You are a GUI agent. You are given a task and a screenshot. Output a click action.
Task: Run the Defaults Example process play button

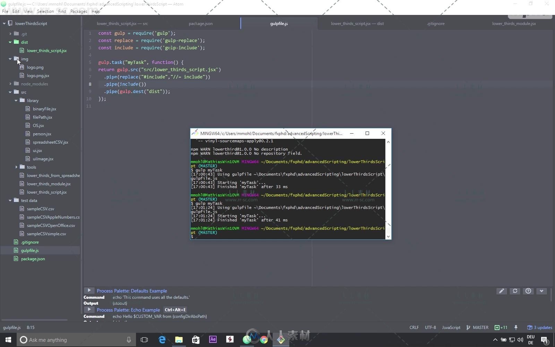pyautogui.click(x=89, y=290)
